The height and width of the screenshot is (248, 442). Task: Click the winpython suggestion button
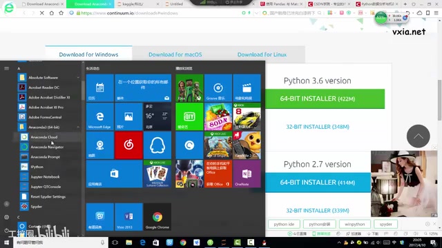(354, 224)
